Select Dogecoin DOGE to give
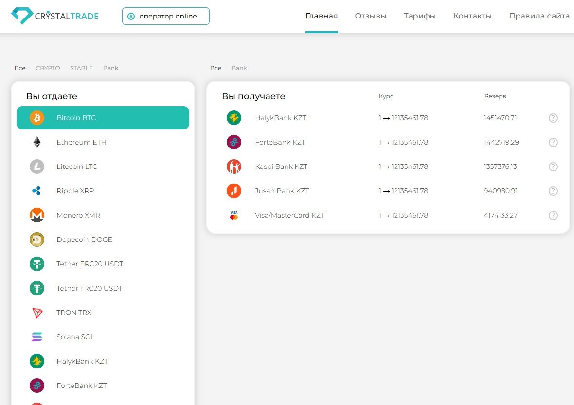The height and width of the screenshot is (405, 574). (x=103, y=239)
